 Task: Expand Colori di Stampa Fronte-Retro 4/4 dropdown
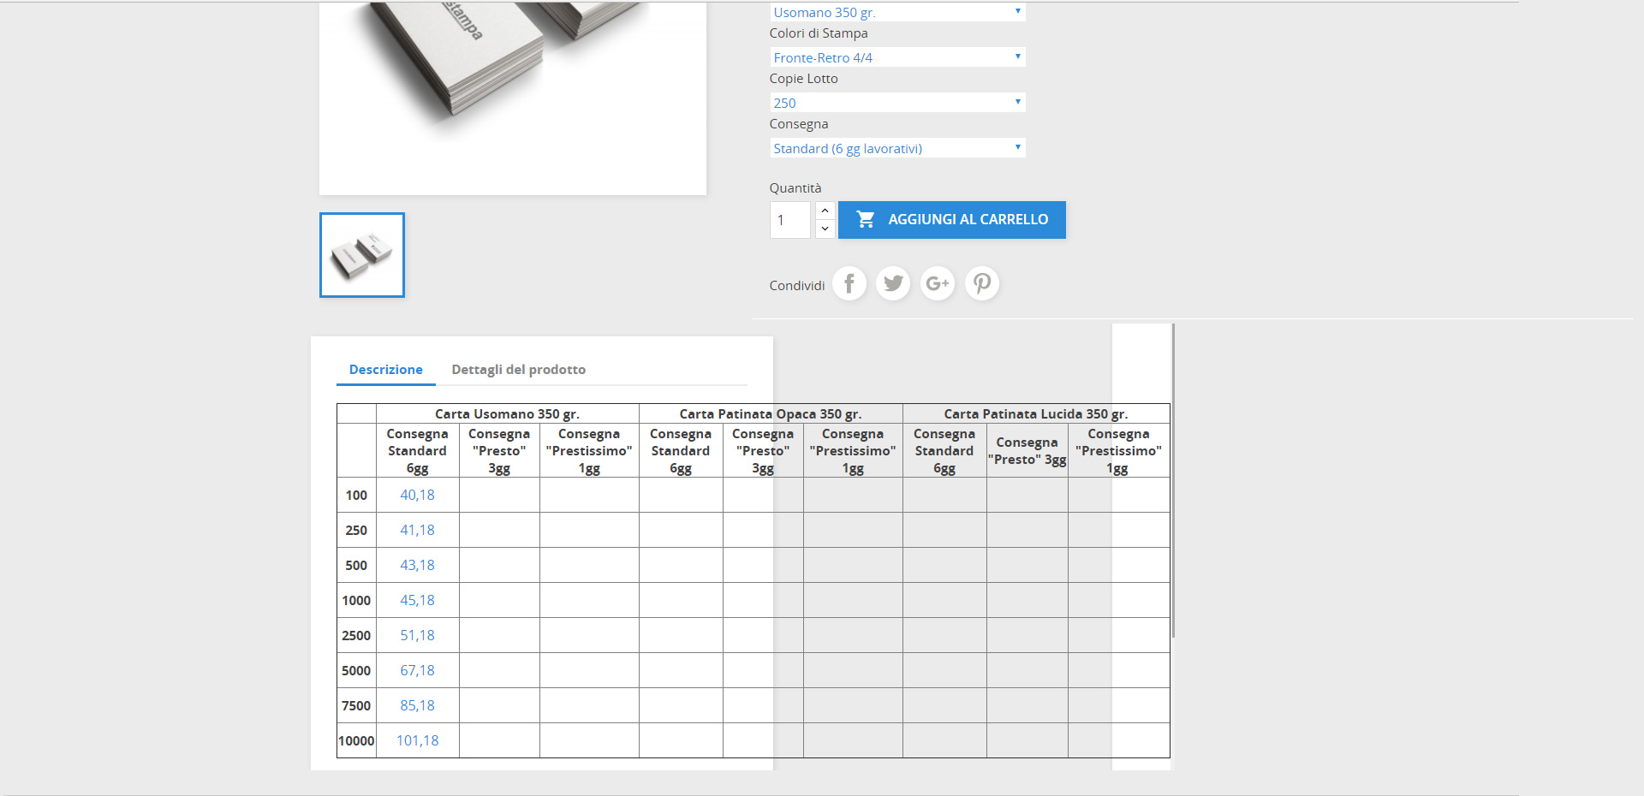pos(896,57)
